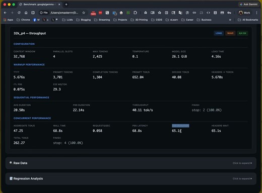Image resolution: width=262 pixels, height=193 pixels.
Task: Open the CSDS bookmarks folder
Action: 157,20
